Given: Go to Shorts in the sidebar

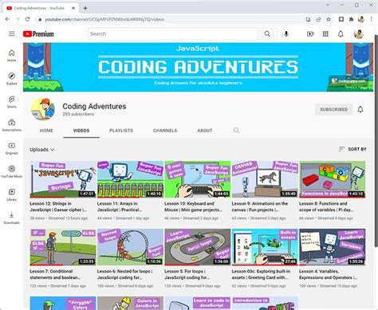Looking at the screenshot, I should tap(12, 102).
